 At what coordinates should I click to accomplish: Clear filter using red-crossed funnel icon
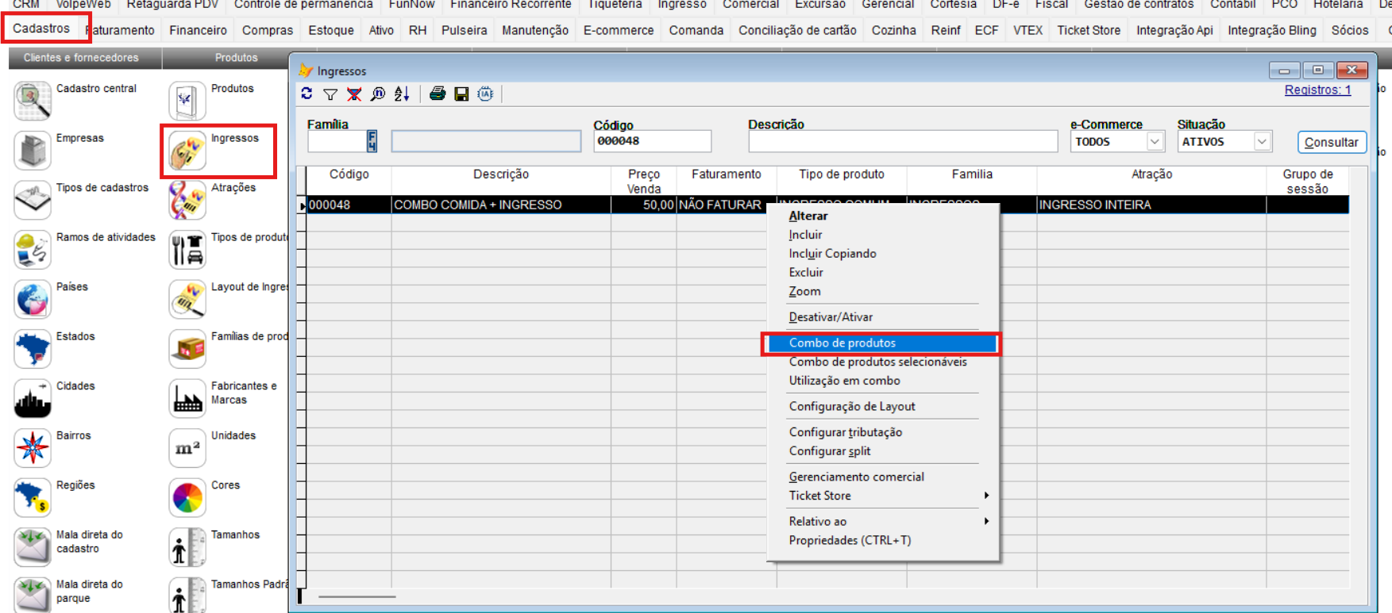[354, 94]
